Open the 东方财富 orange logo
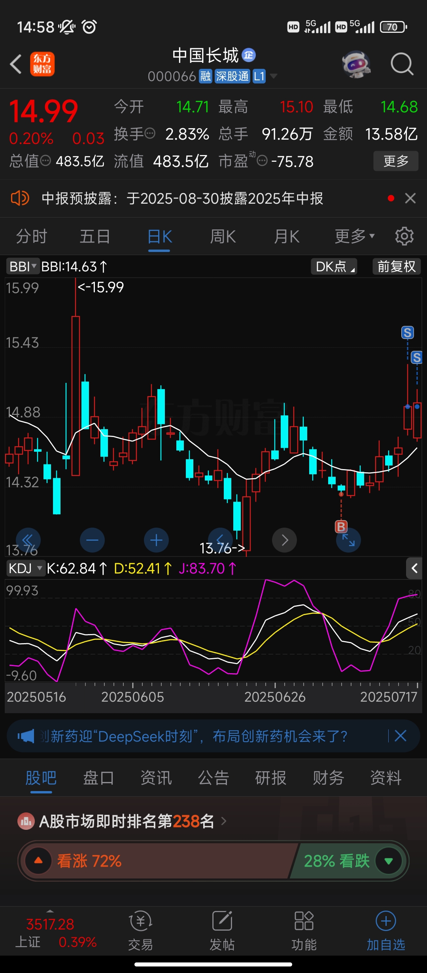Image resolution: width=427 pixels, height=973 pixels. (42, 64)
